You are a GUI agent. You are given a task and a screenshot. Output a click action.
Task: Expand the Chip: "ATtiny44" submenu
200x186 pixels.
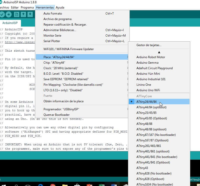[x=82, y=63]
